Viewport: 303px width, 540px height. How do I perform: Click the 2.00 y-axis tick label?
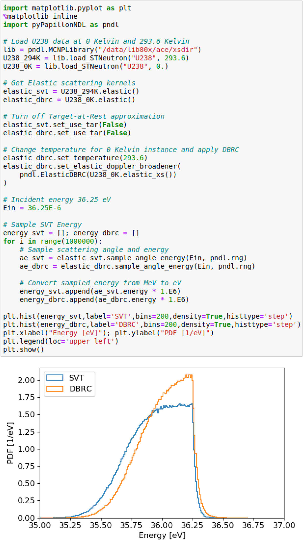(x=26, y=380)
